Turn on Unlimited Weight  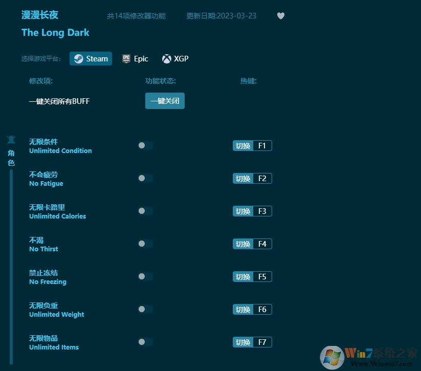click(x=145, y=309)
